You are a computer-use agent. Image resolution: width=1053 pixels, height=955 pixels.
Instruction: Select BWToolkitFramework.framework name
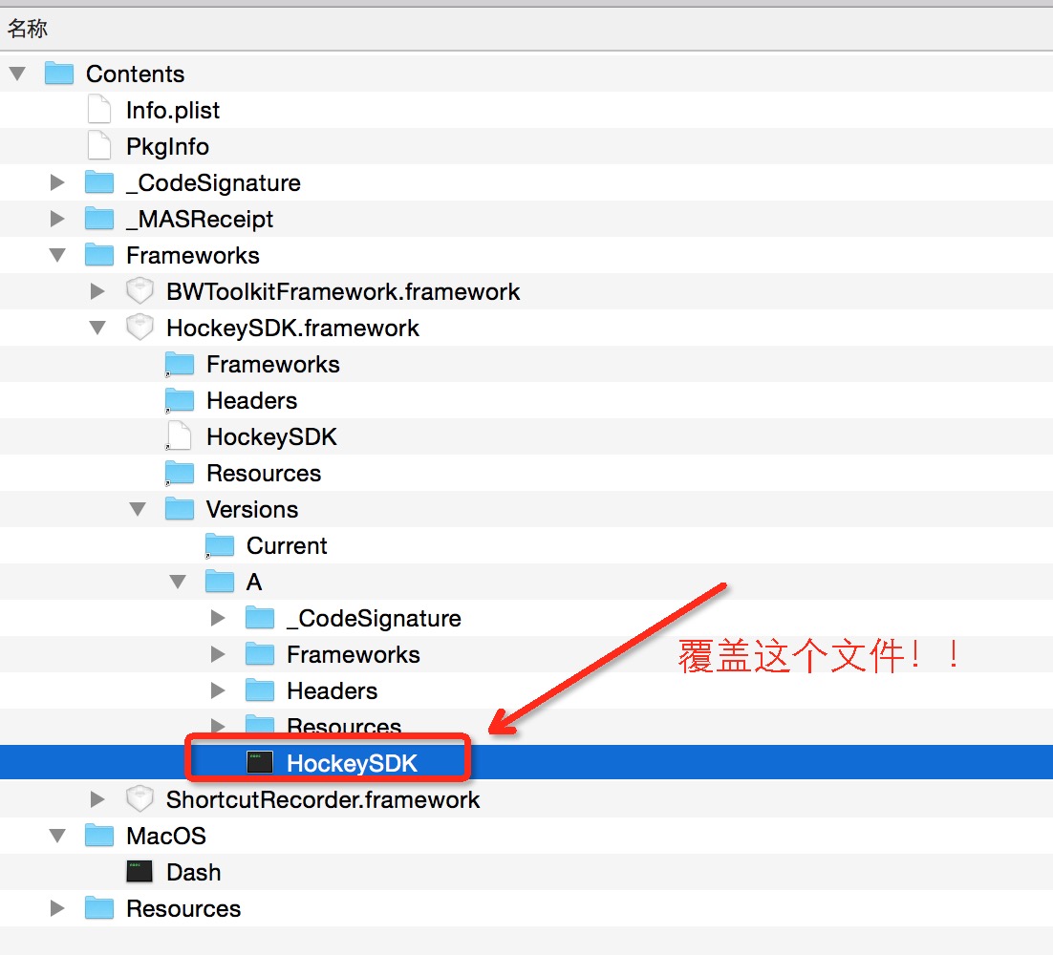point(342,291)
